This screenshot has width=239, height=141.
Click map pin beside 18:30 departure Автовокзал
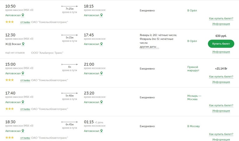(23, 131)
